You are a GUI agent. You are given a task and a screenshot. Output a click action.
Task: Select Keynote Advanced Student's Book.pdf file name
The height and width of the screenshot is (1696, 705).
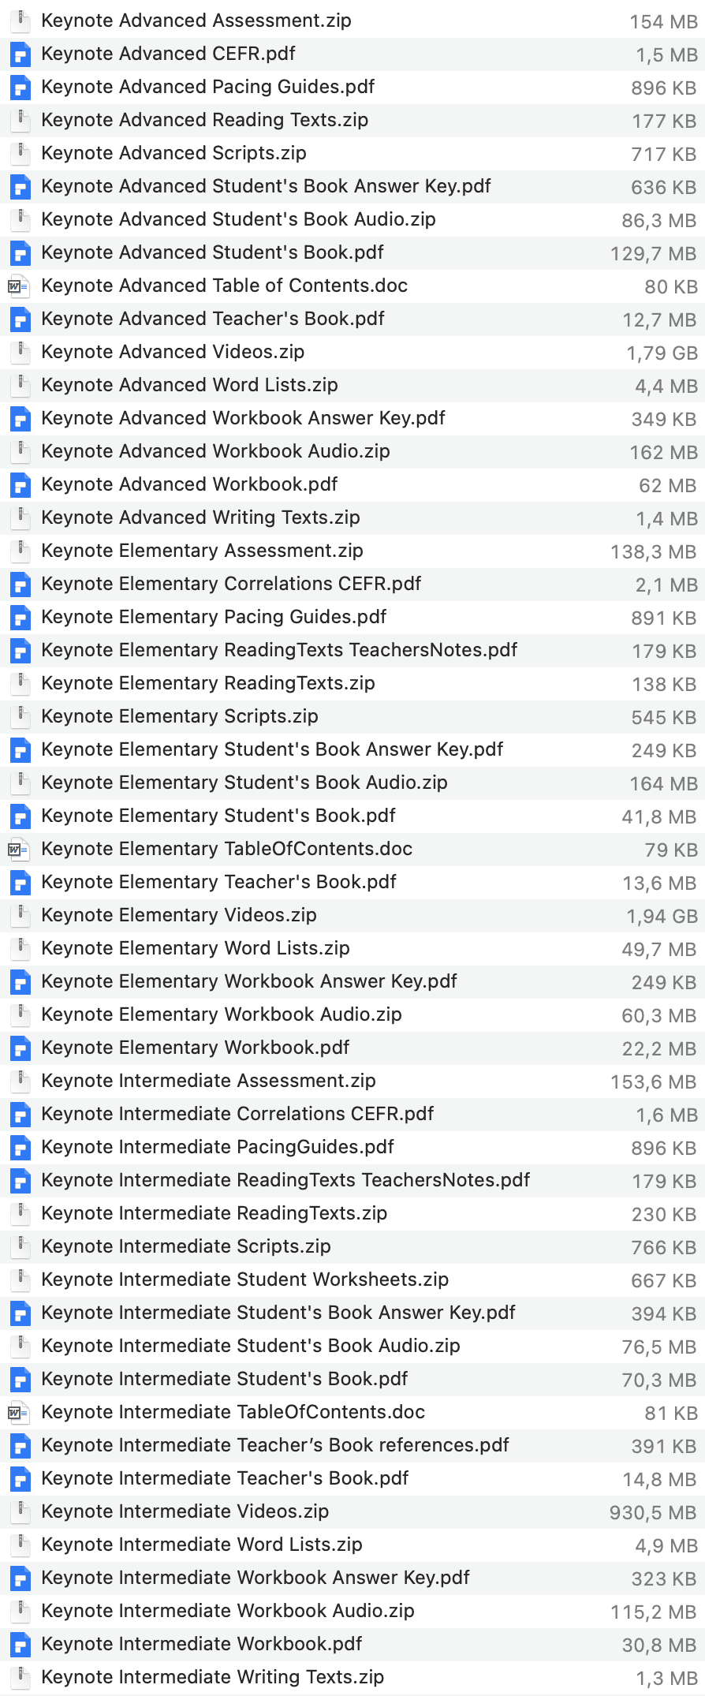212,252
